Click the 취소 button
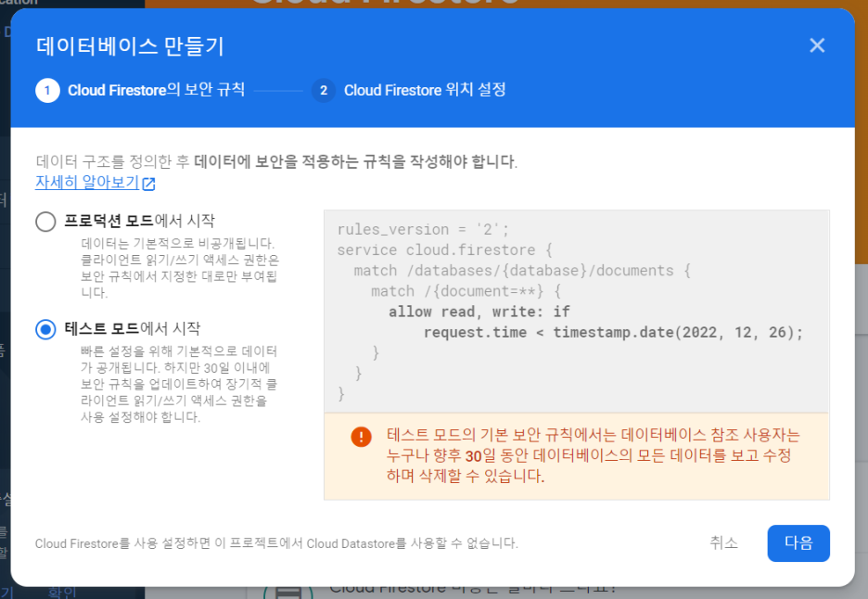 pyautogui.click(x=723, y=543)
